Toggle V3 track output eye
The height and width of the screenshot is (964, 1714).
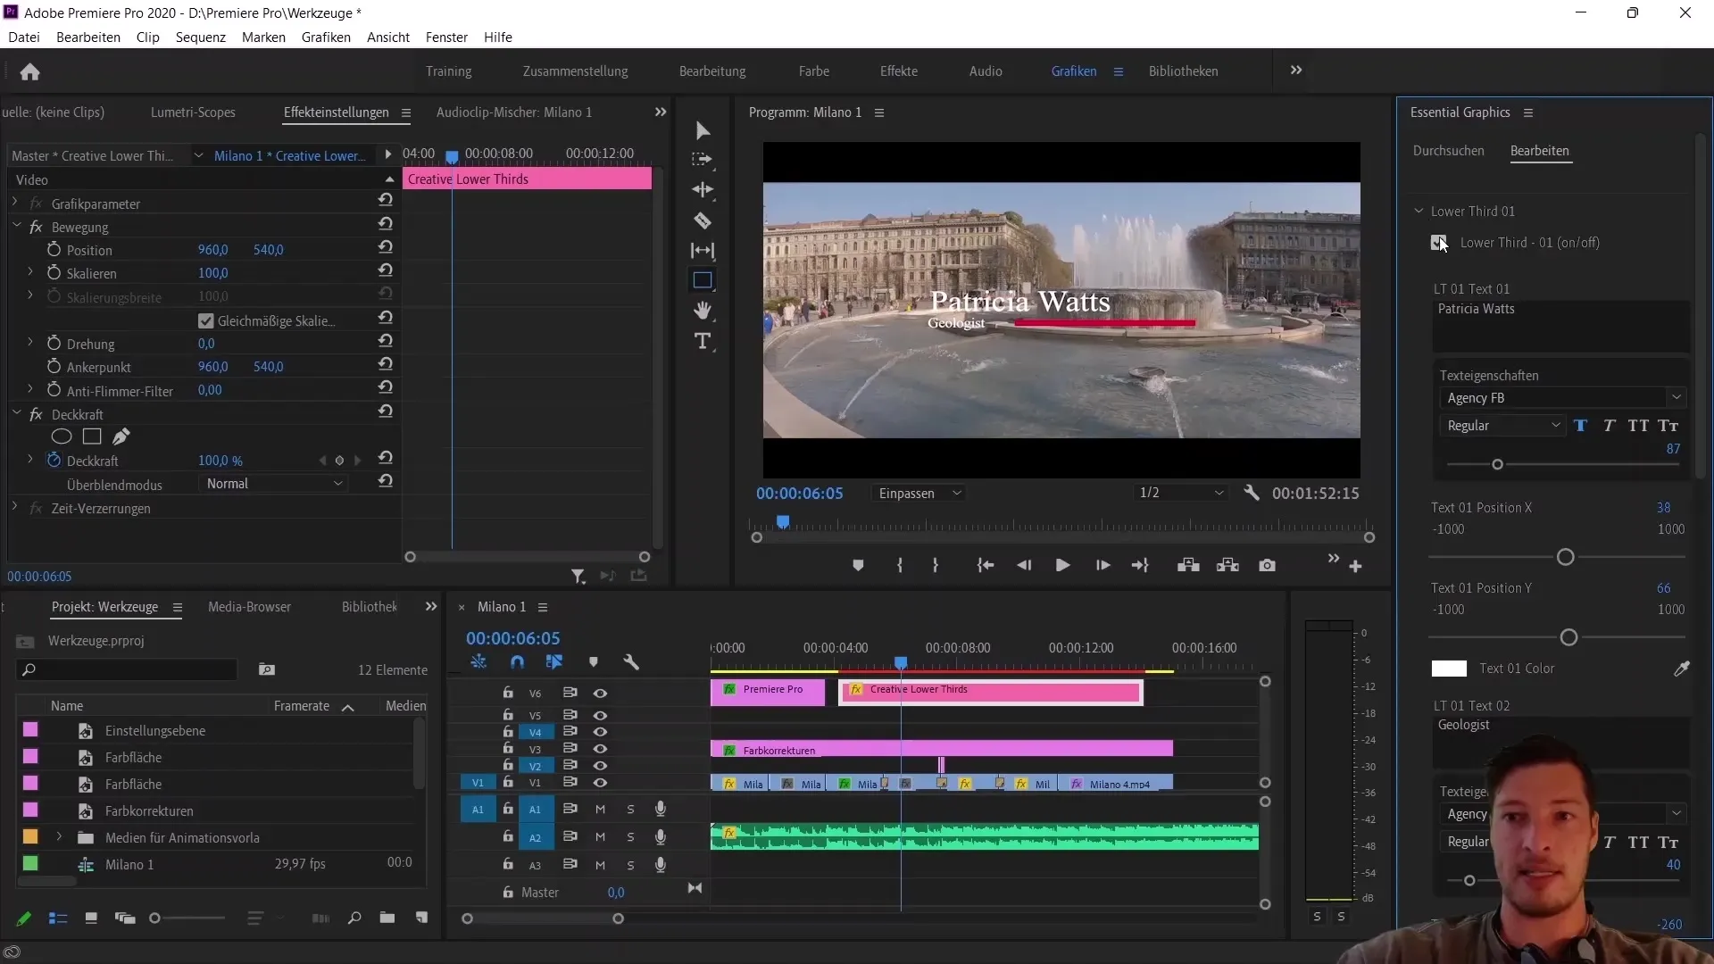(x=600, y=748)
